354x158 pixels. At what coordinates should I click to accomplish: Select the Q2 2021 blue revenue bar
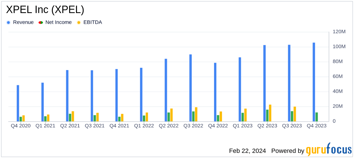point(67,96)
